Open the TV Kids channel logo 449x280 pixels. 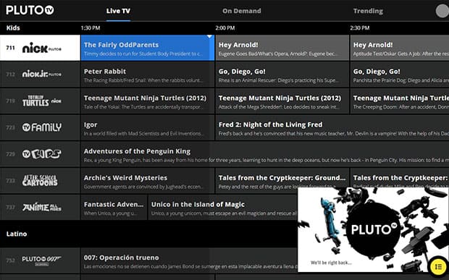42,154
